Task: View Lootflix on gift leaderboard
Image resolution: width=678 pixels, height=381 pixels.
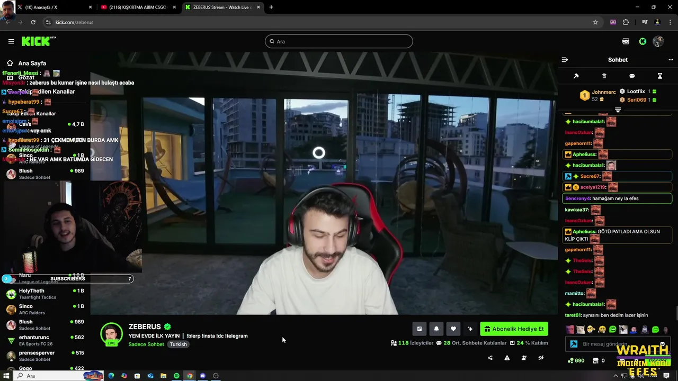Action: [x=638, y=92]
